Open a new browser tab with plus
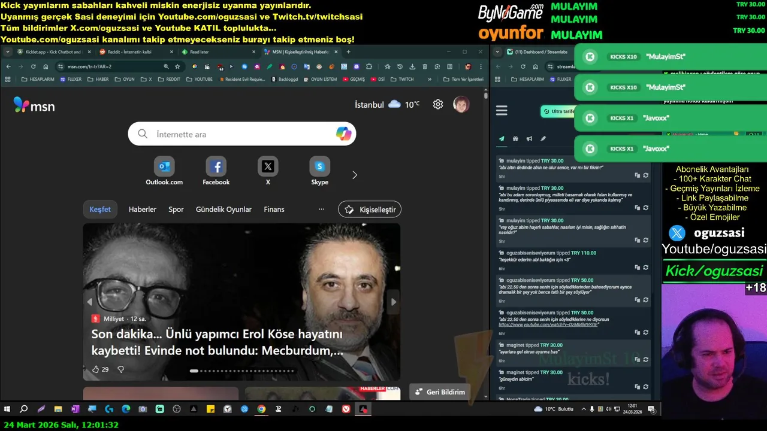Viewport: 767px width, 431px height. pyautogui.click(x=348, y=52)
